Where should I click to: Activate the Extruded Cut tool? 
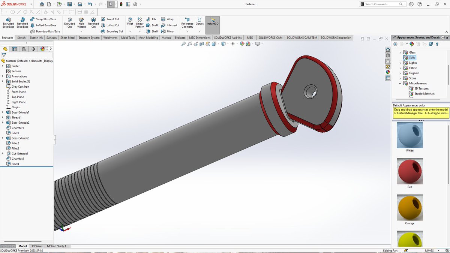coord(69,22)
